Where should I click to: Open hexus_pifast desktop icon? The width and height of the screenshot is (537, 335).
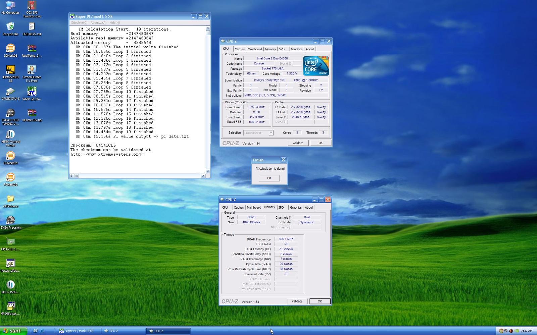pyautogui.click(x=10, y=266)
